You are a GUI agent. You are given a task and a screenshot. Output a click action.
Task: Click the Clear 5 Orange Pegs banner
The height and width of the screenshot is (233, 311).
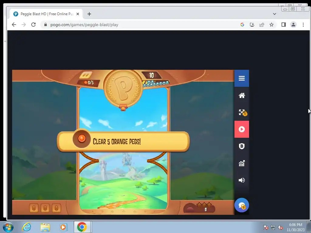pos(123,141)
